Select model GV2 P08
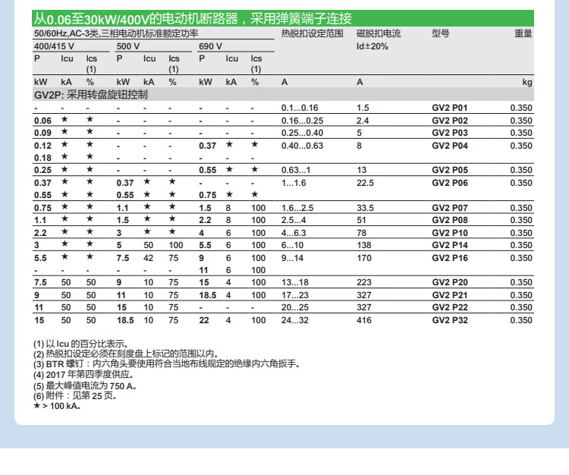Image resolution: width=569 pixels, height=475 pixels. [450, 220]
